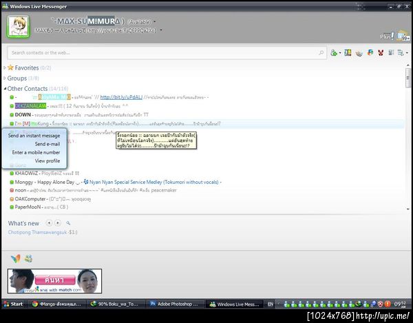Image resolution: width=413 pixels, height=323 pixels.
Task: Choose View profile from the menu
Action: 47,161
